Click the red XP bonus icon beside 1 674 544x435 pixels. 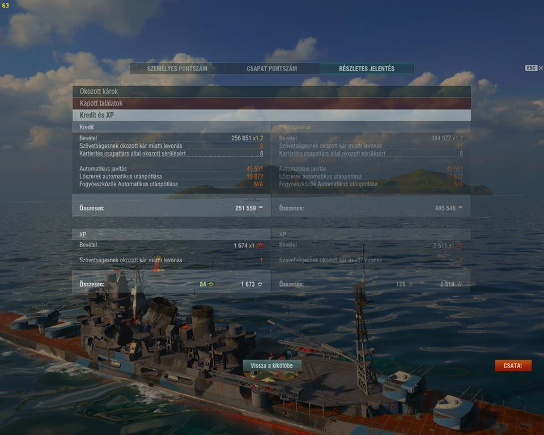[x=260, y=245]
